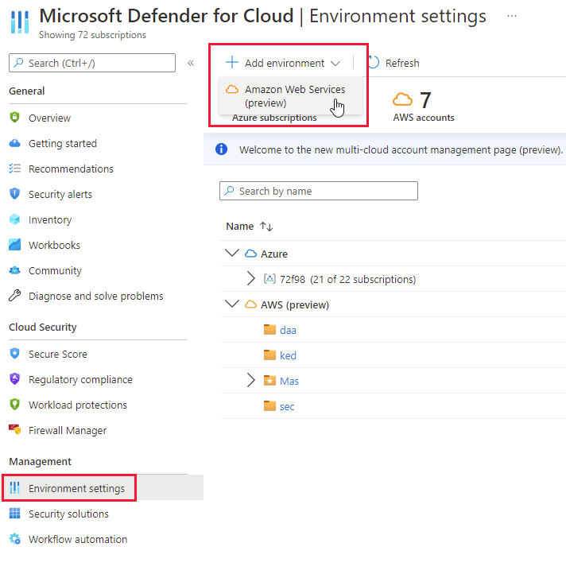566x570 pixels.
Task: Click the 72f98 subscriptions row text
Action: 347,279
